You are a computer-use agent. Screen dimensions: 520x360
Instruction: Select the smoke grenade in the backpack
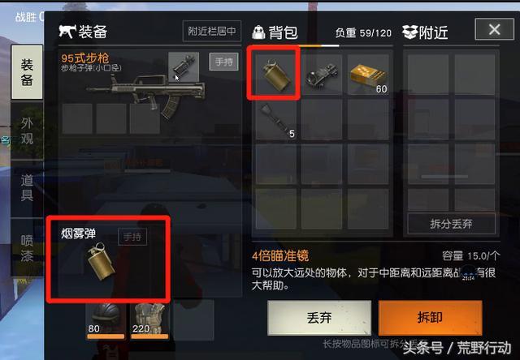coord(275,74)
